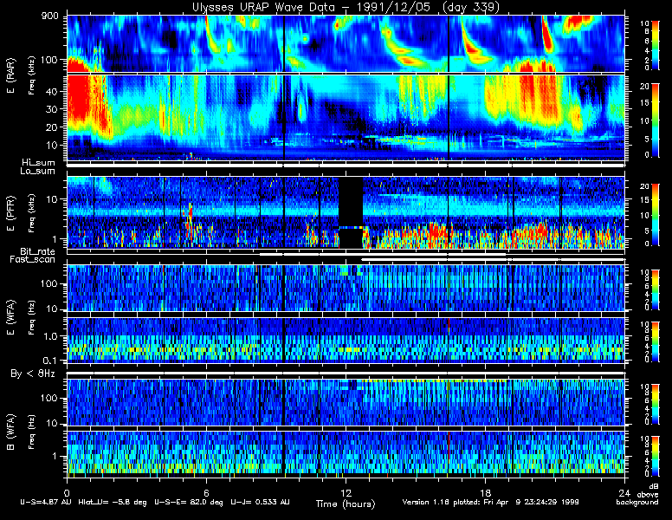Click the PFR panel color scale bar
672x520 pixels.
pos(656,215)
